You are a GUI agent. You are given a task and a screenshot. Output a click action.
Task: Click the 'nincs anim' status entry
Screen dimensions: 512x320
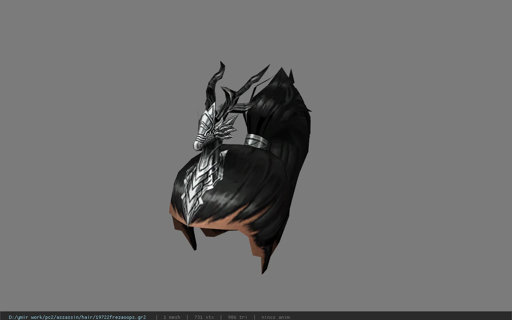tap(276, 317)
